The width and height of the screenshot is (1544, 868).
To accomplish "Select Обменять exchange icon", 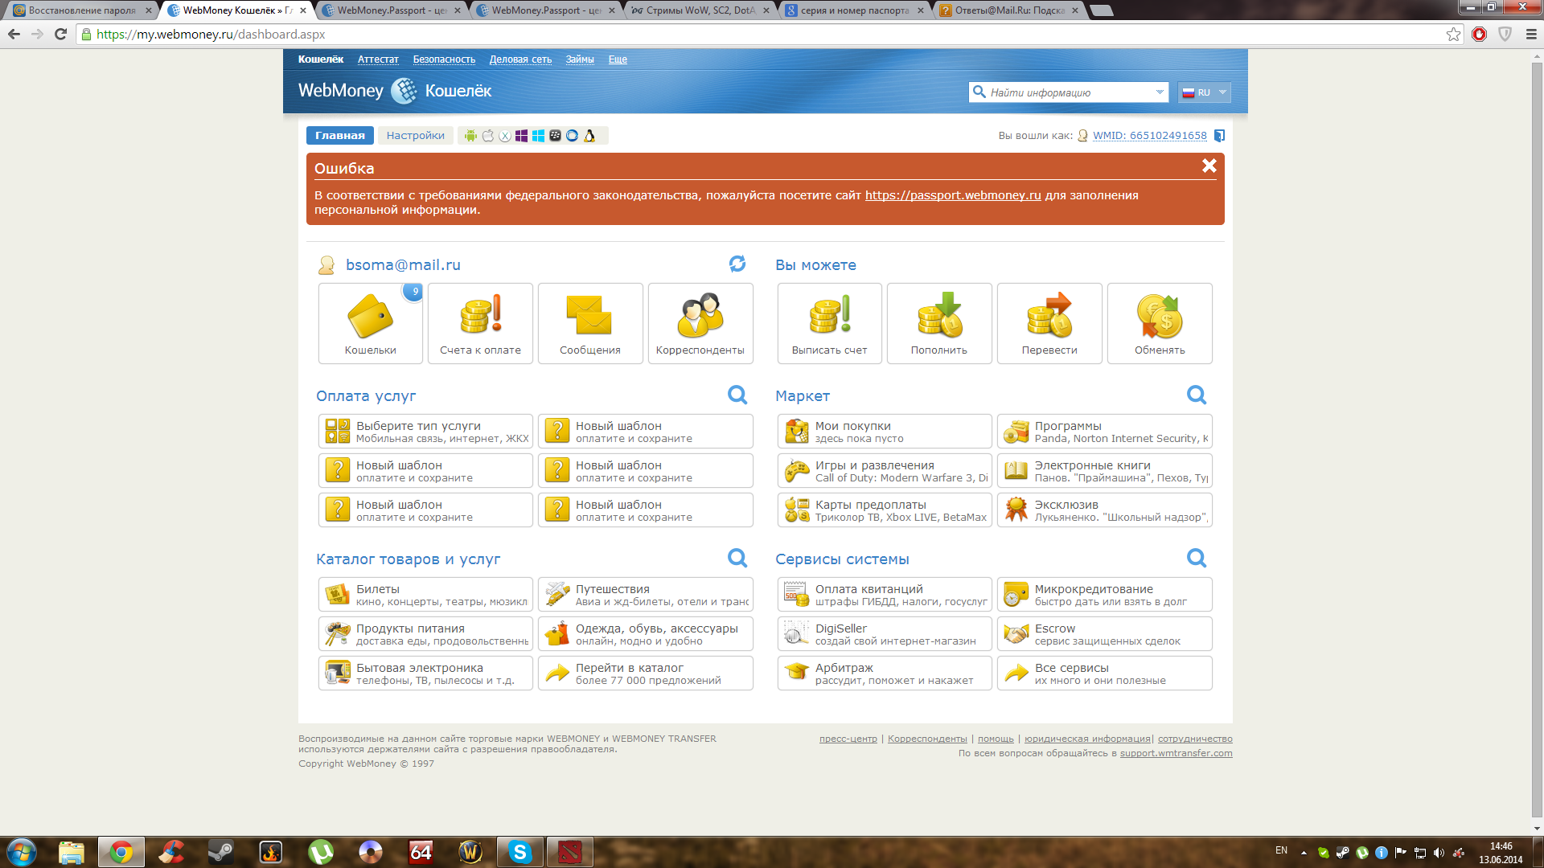I will click(x=1160, y=323).
